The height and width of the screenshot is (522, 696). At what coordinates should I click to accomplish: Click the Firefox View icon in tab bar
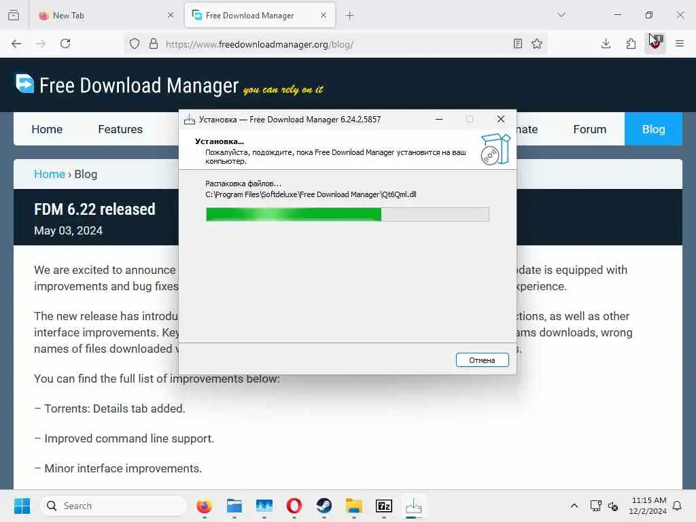point(14,15)
